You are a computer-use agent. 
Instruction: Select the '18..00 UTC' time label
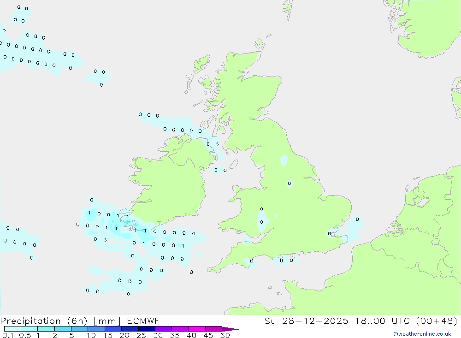382,321
